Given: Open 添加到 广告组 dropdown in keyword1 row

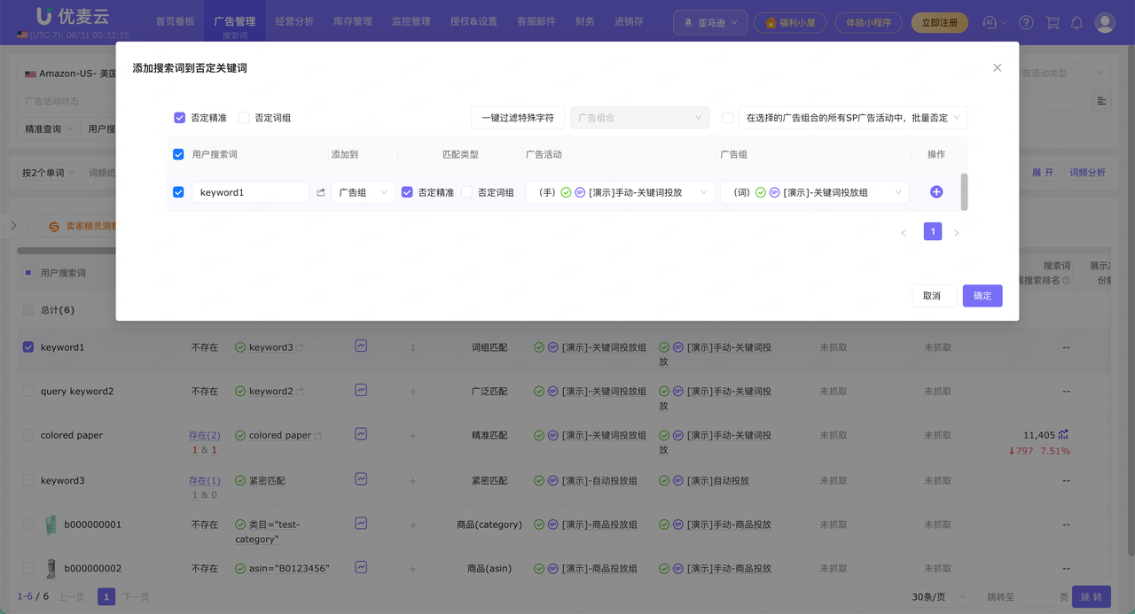Looking at the screenshot, I should [x=364, y=192].
